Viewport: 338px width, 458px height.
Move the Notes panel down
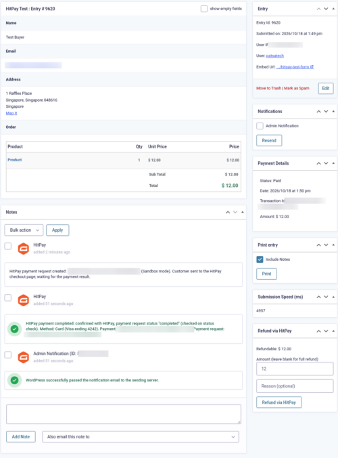(235, 212)
